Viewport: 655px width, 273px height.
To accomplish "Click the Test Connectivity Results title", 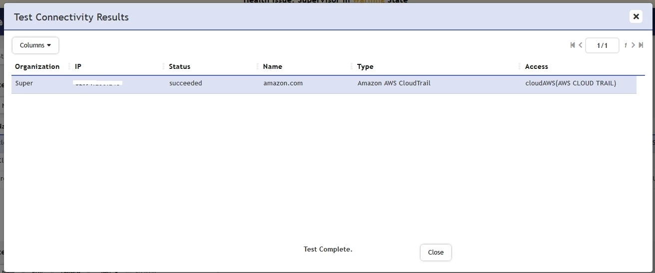I will 71,17.
